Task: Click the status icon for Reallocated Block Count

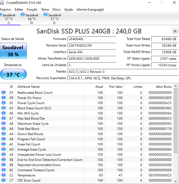Action: point(4,92)
